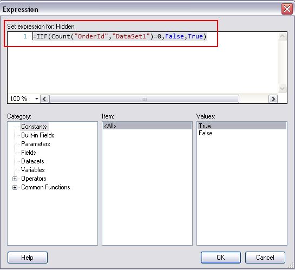Close the Expression dialog window

pyautogui.click(x=287, y=9)
